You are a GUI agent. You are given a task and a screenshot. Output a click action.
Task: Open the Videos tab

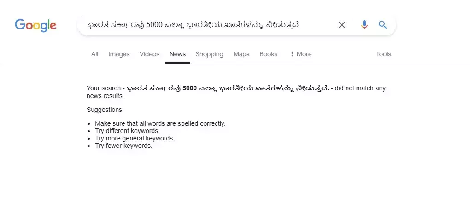coord(149,54)
